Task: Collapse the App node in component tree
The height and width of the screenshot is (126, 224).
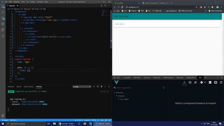Action: [x=117, y=96]
